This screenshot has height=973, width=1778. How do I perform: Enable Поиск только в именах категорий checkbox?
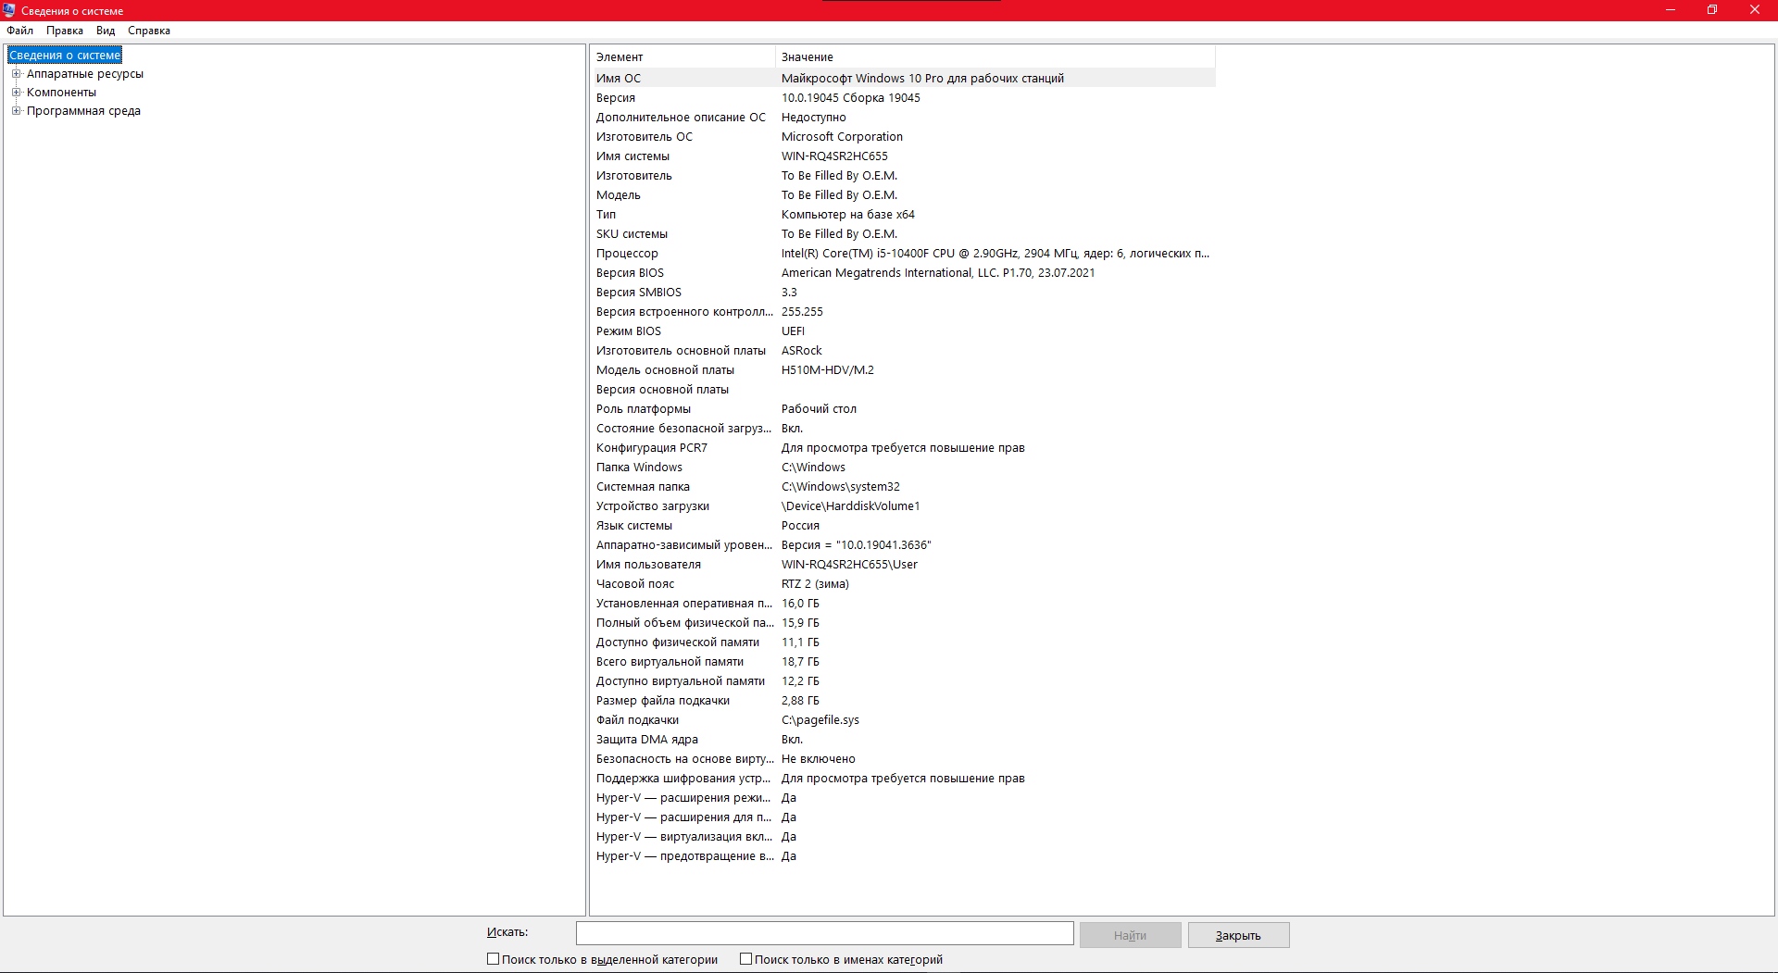point(745,959)
